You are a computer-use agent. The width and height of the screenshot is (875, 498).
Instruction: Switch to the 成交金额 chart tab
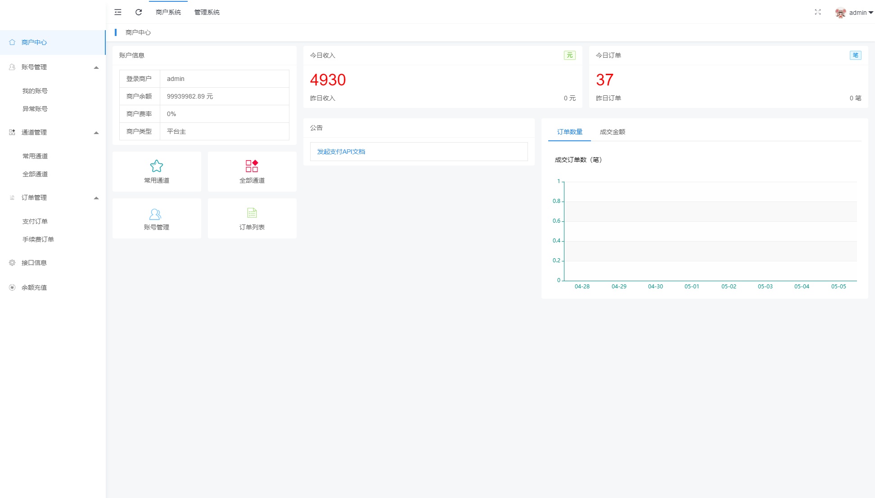tap(612, 132)
